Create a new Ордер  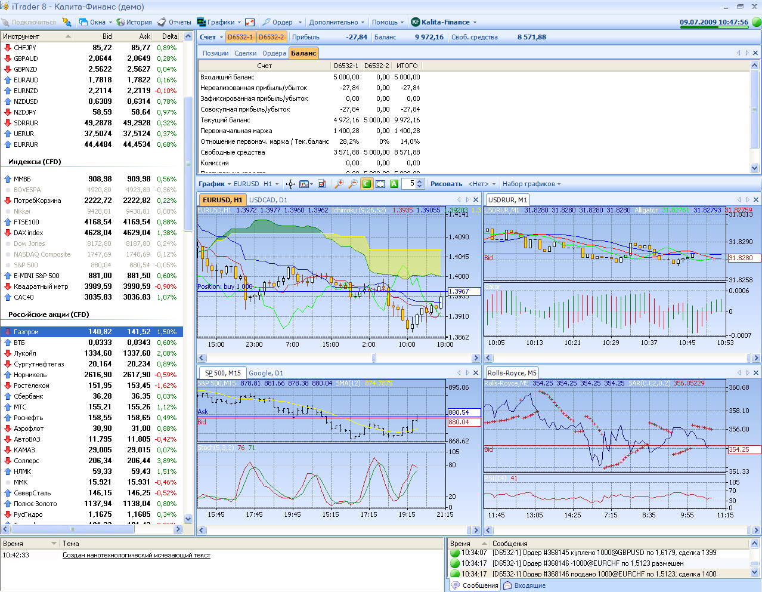278,22
